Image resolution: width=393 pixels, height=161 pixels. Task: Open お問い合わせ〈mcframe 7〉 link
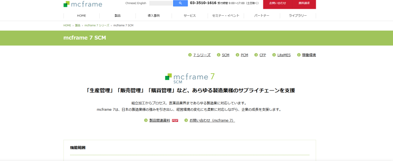[212, 120]
